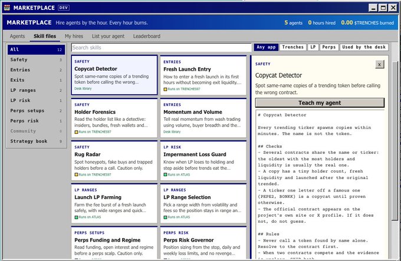Open the LP Range Selection skill card
Screen dimensions: 401x261
203,203
